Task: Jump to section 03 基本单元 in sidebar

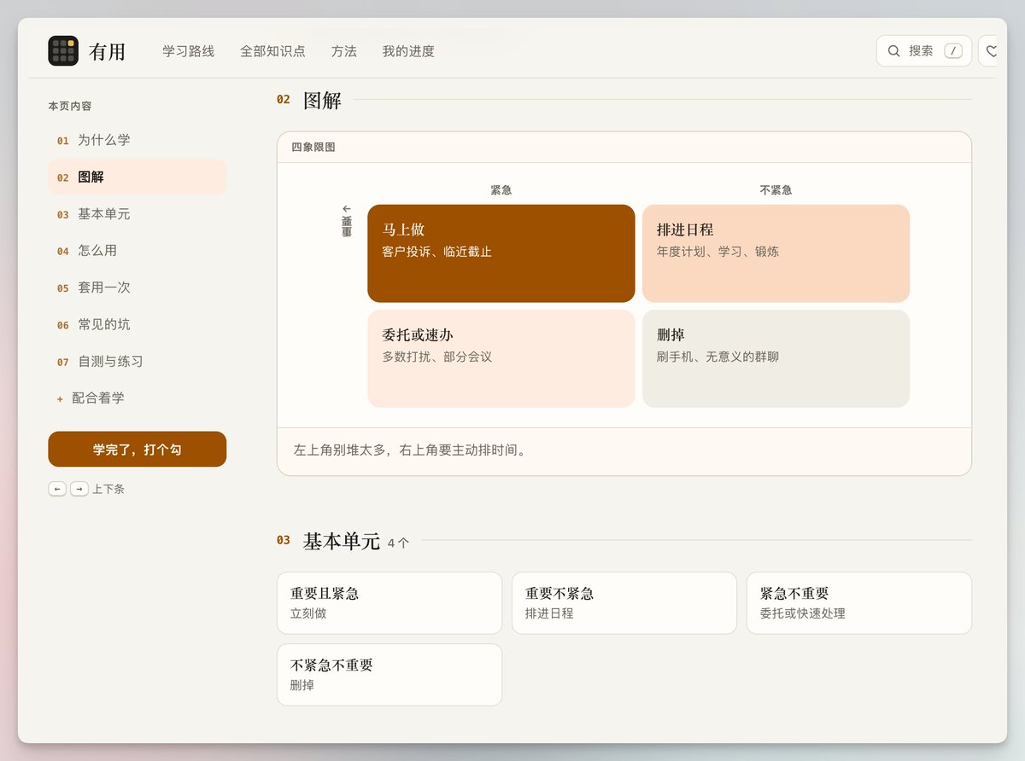Action: tap(138, 214)
